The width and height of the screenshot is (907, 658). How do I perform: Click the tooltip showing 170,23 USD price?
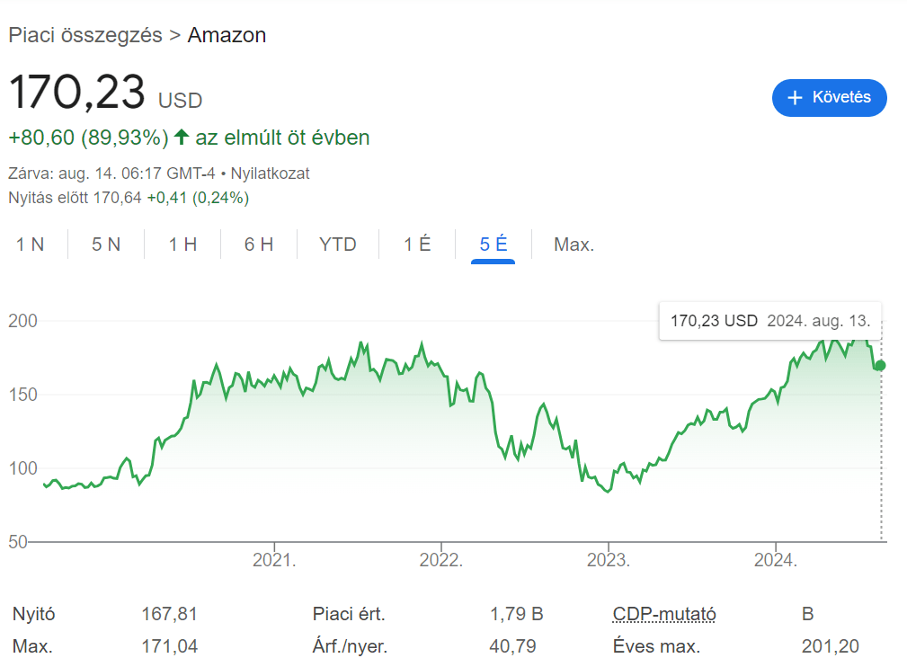tap(769, 321)
